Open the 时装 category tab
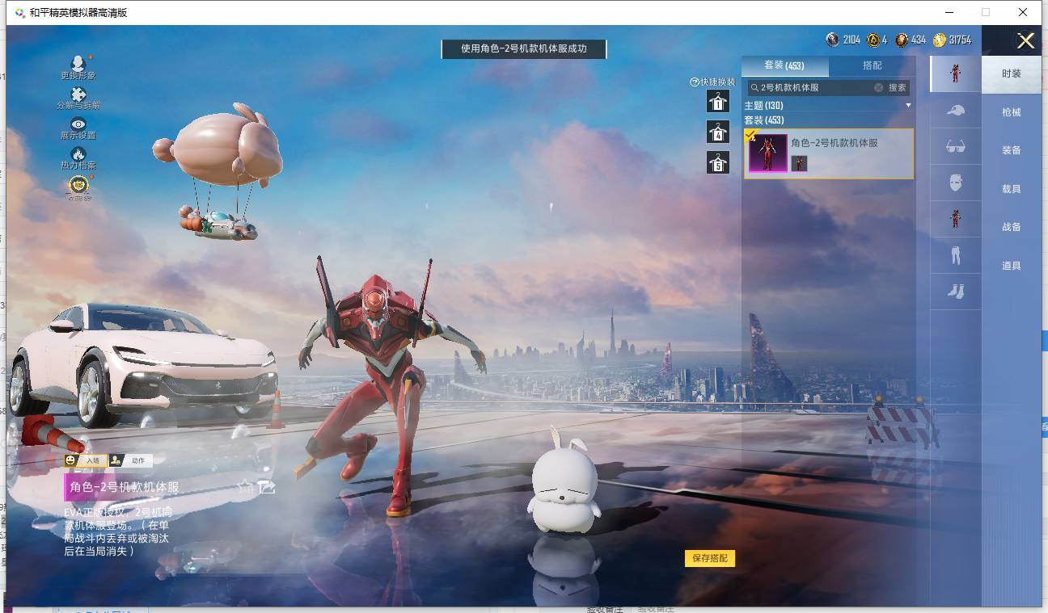 (1012, 73)
